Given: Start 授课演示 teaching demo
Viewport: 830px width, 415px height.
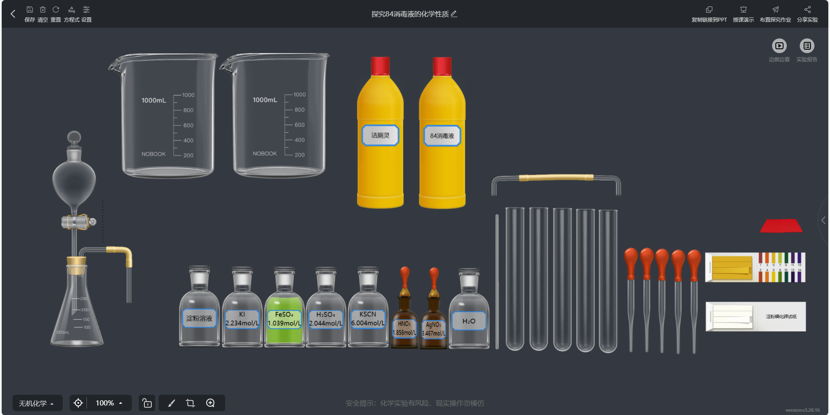Looking at the screenshot, I should (x=743, y=14).
